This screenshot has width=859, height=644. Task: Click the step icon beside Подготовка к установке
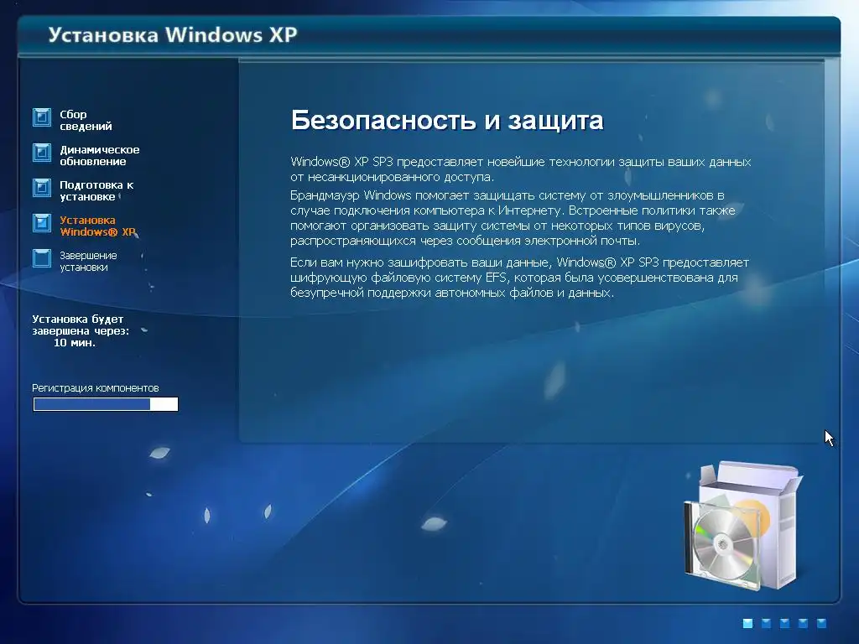click(42, 188)
